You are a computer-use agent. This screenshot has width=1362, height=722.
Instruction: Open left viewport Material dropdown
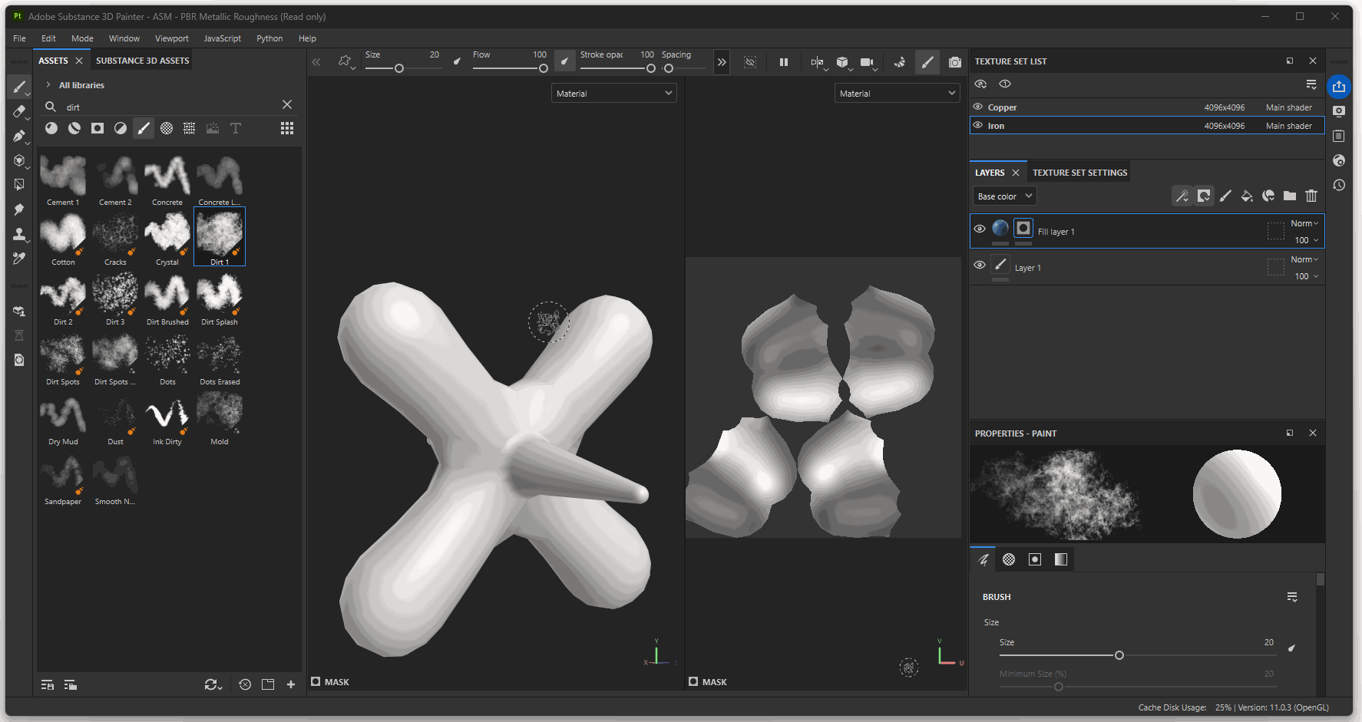pos(613,94)
